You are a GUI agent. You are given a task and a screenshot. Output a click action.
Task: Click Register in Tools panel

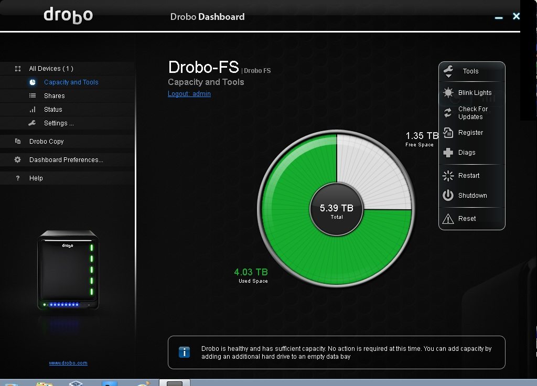[470, 133]
